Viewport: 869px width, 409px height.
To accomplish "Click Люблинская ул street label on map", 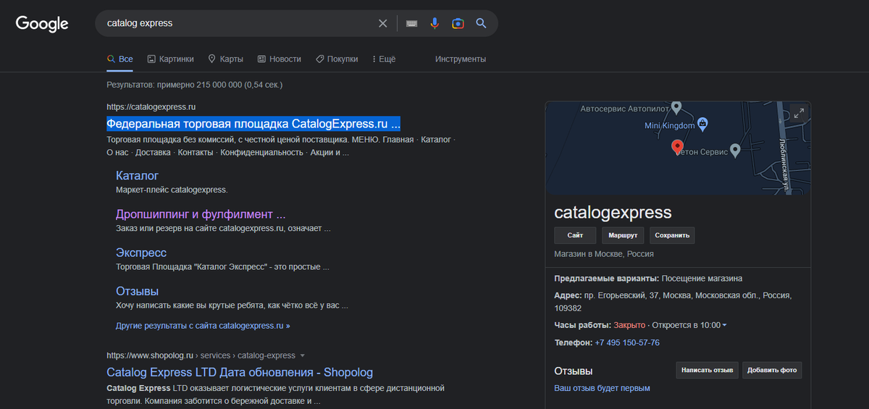I will tap(785, 165).
